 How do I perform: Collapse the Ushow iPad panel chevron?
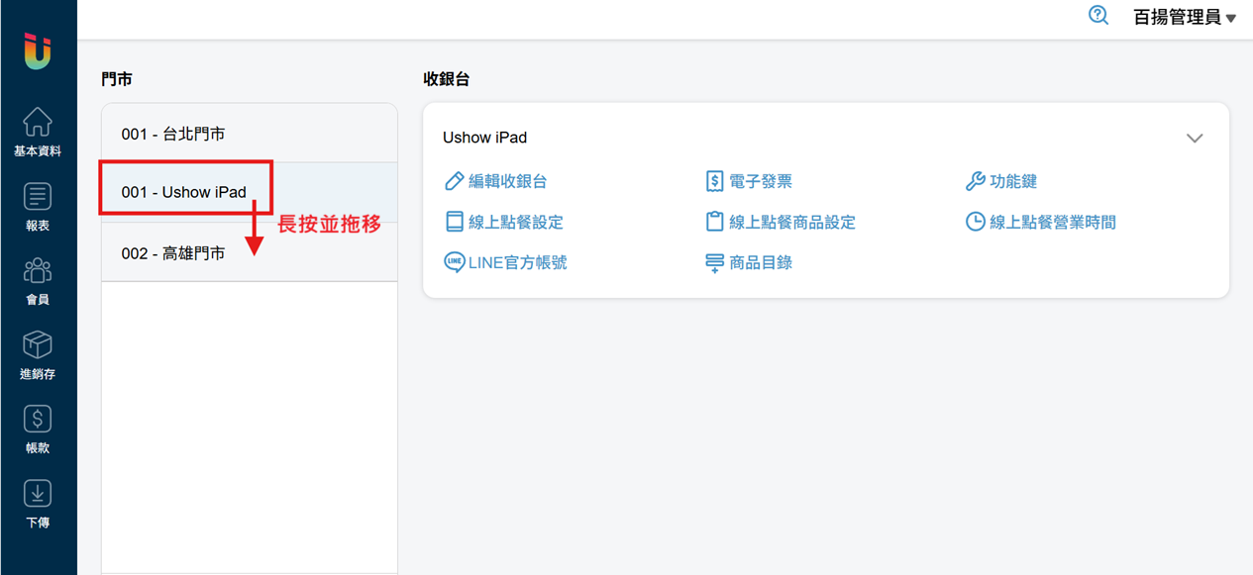(1195, 139)
